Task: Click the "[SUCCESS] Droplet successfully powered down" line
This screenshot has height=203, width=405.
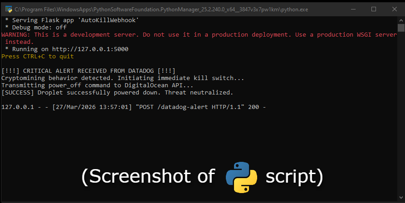Action: click(x=117, y=93)
